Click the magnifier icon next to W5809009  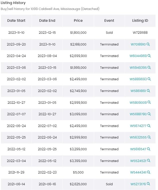click(x=149, y=102)
